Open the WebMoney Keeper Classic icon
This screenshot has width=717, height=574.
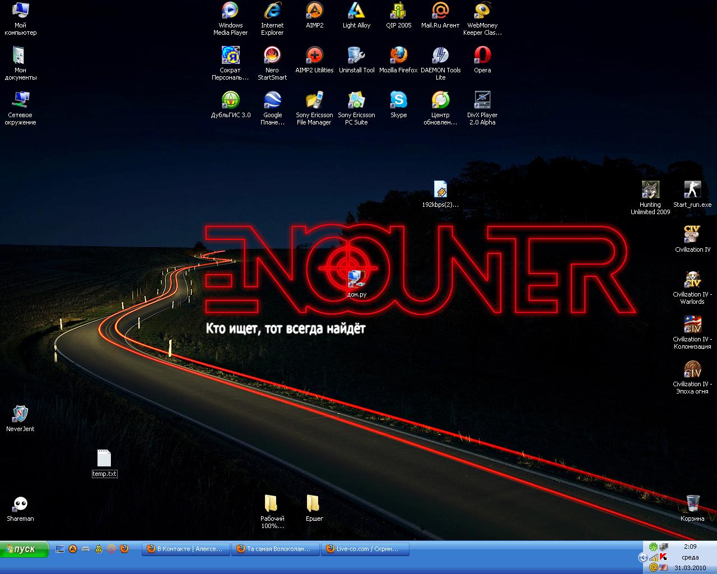click(x=482, y=11)
